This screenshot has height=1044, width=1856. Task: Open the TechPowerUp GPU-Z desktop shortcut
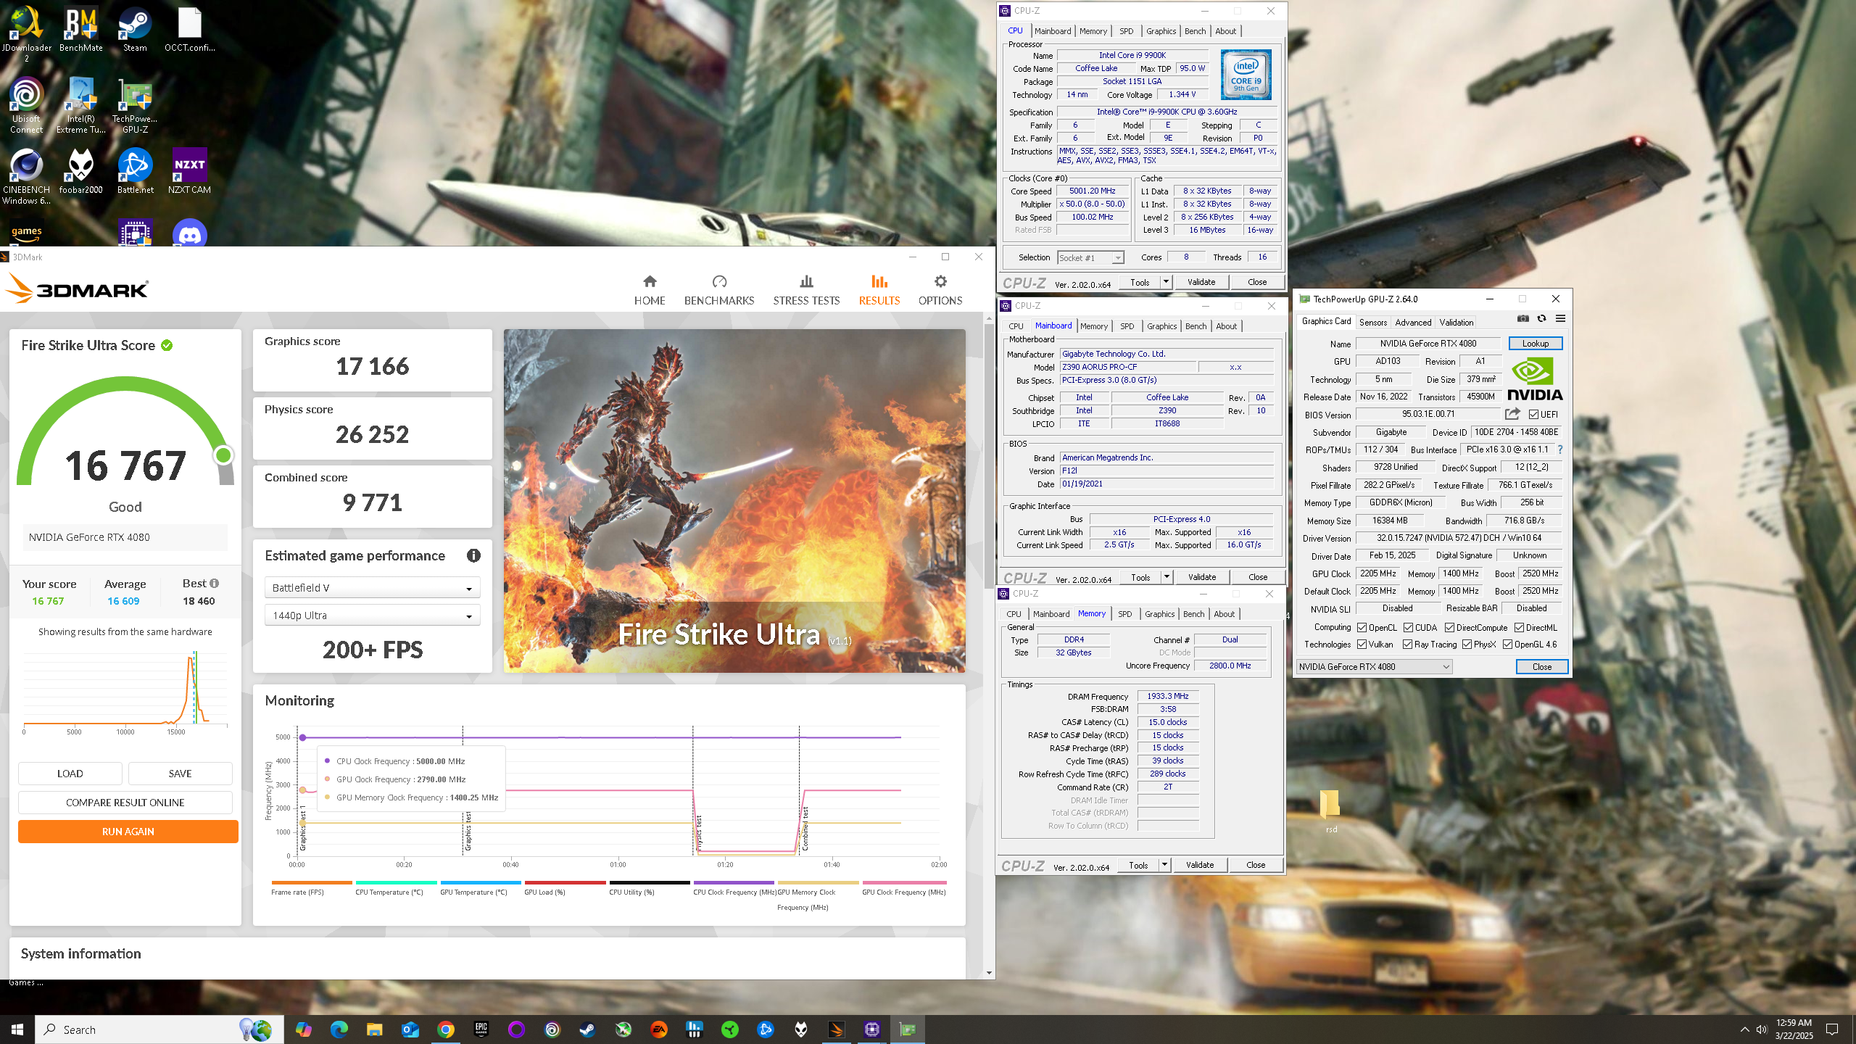pos(135,105)
